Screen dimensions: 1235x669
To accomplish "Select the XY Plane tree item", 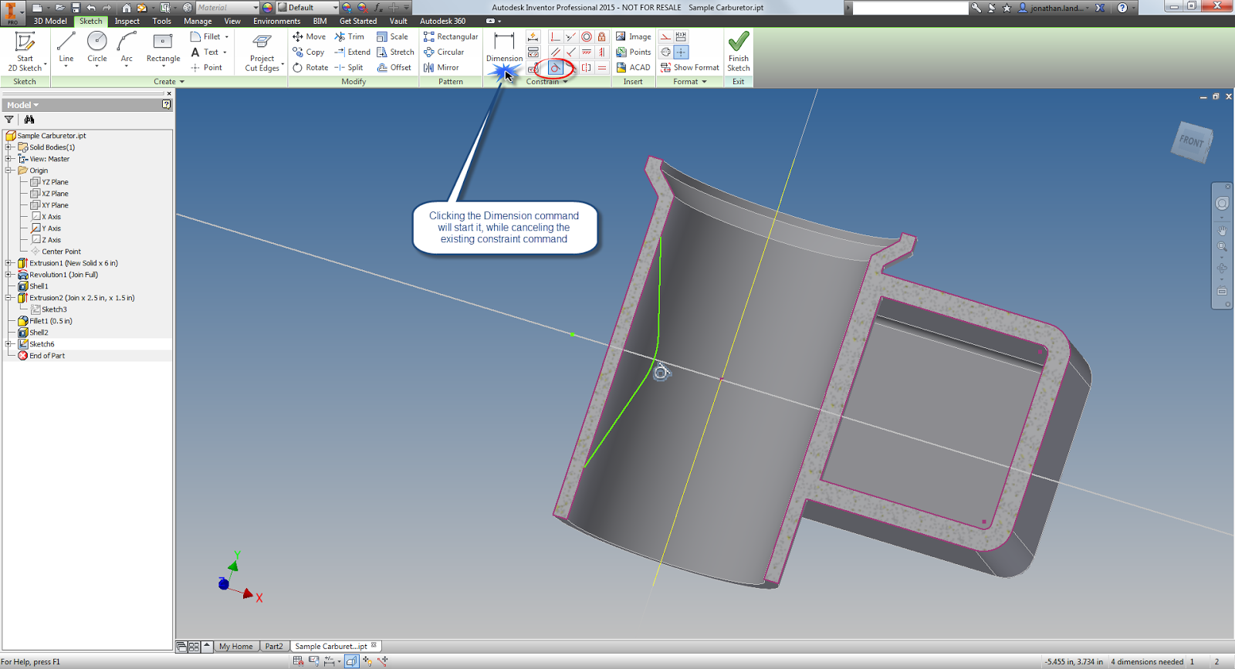I will pyautogui.click(x=55, y=205).
